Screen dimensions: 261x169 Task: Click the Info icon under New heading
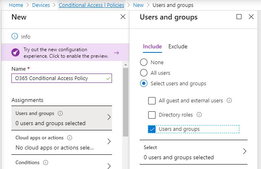[x=15, y=37]
